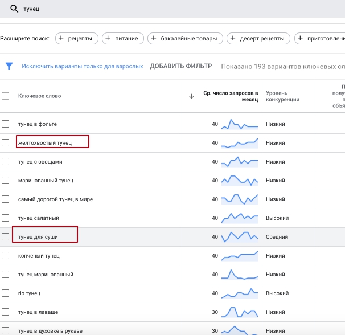Add the десерт рецепты suggestion chip

(258, 39)
